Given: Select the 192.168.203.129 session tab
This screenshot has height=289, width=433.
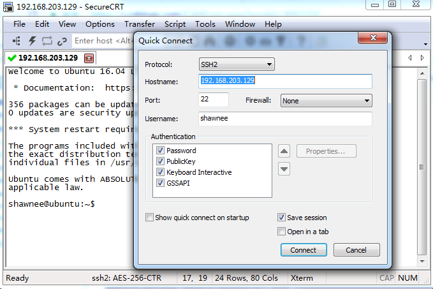Looking at the screenshot, I should tap(48, 58).
